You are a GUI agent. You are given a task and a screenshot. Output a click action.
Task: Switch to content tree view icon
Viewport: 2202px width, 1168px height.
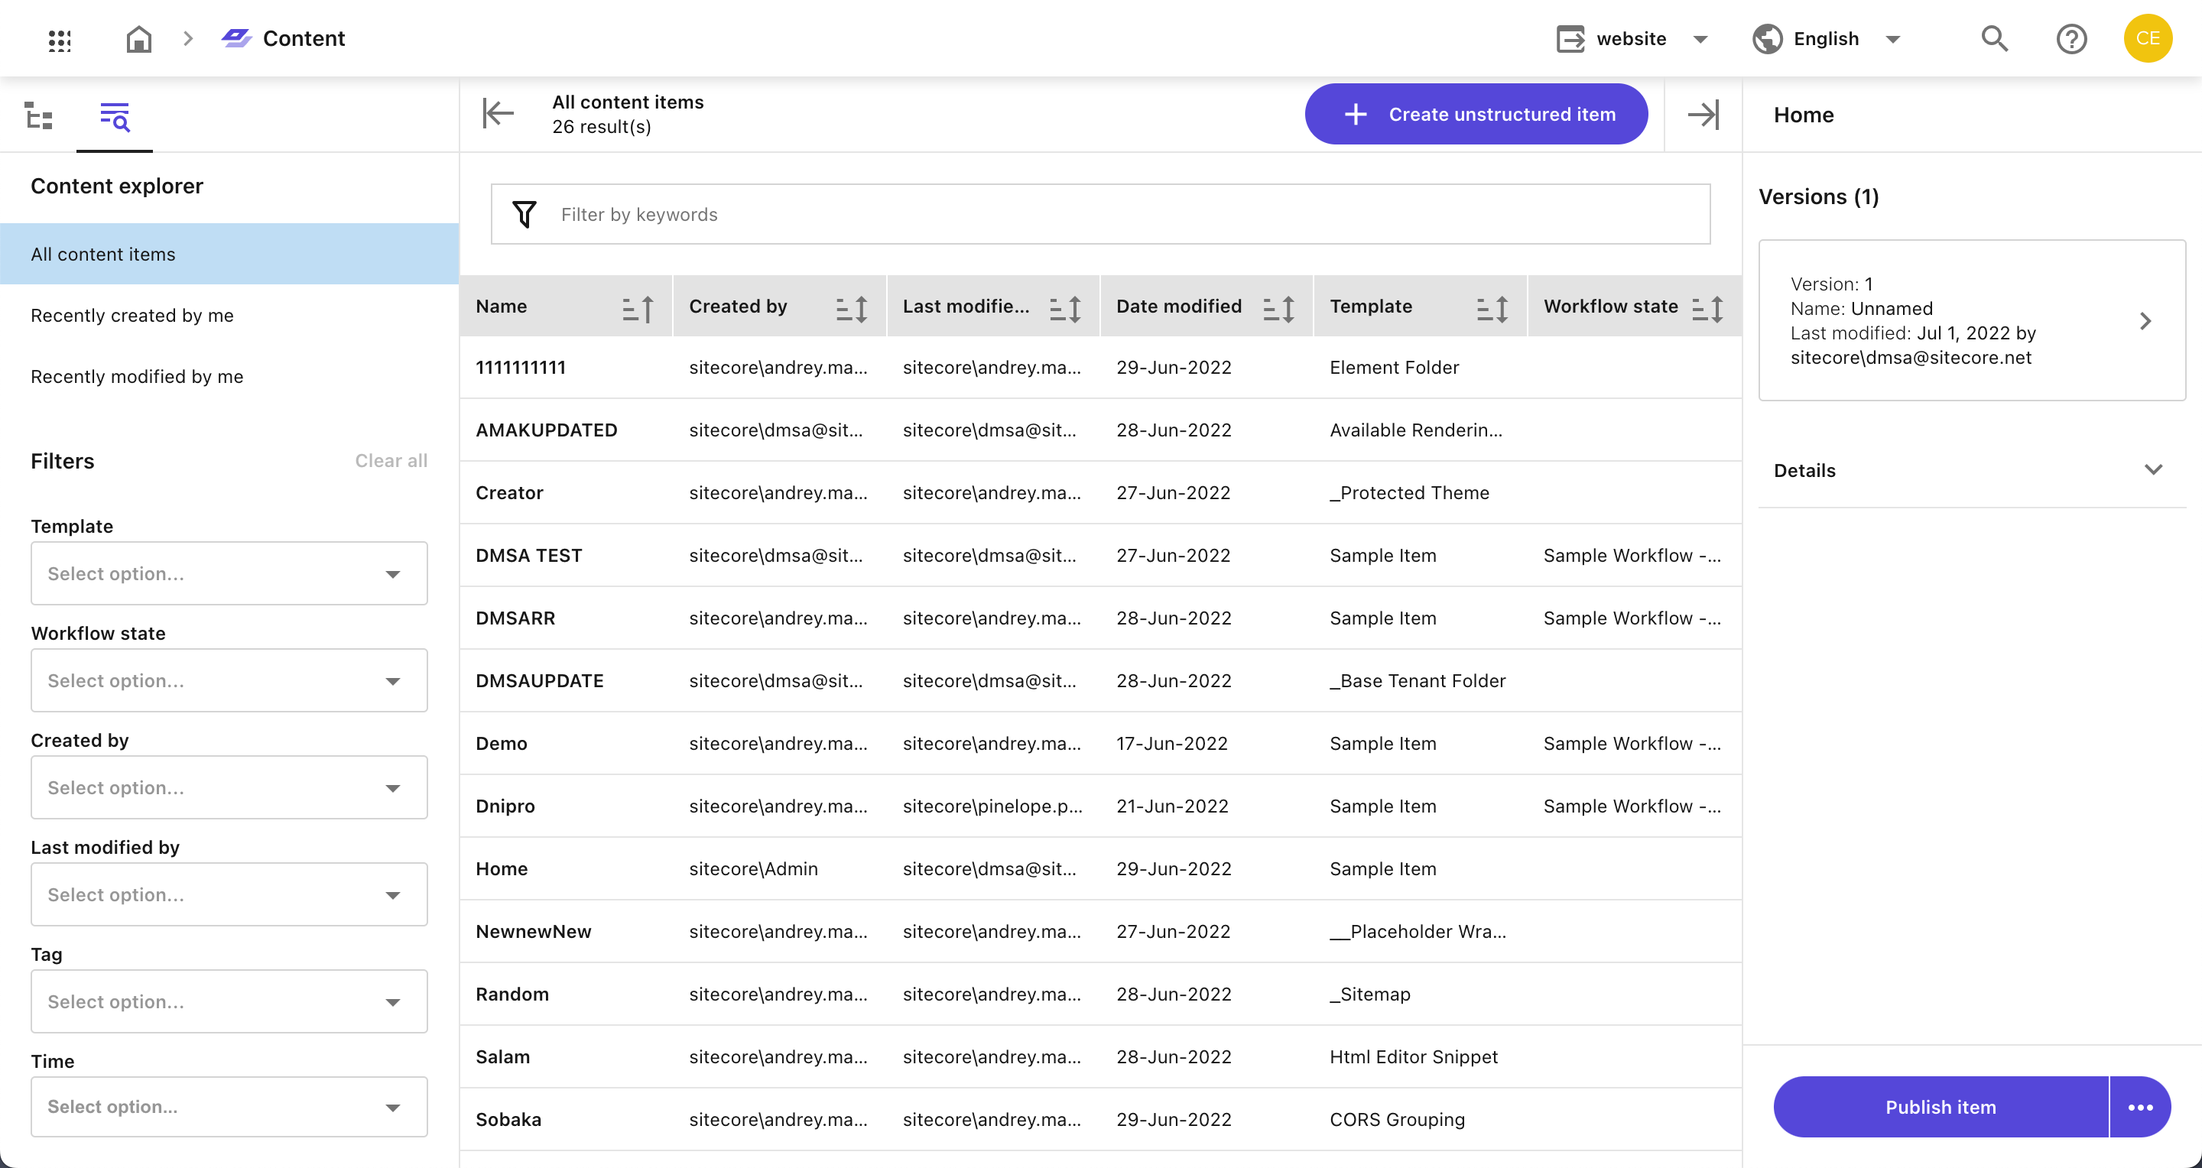click(38, 115)
